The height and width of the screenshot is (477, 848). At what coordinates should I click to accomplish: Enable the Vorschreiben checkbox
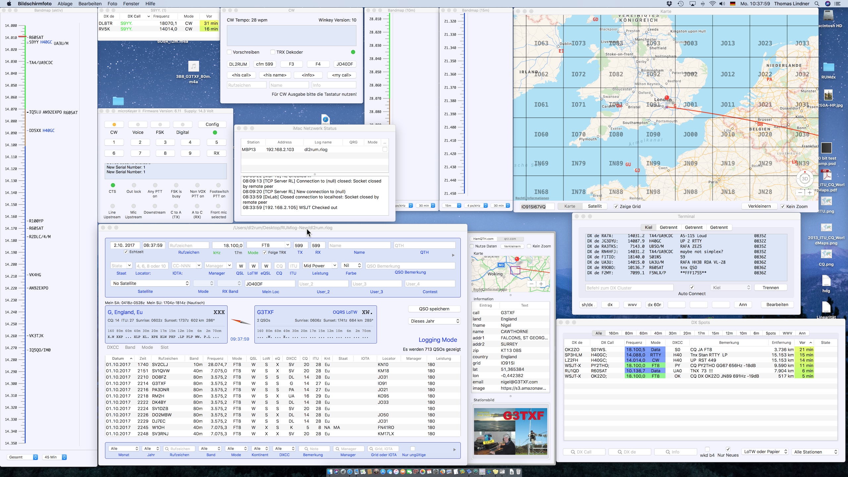click(x=229, y=52)
